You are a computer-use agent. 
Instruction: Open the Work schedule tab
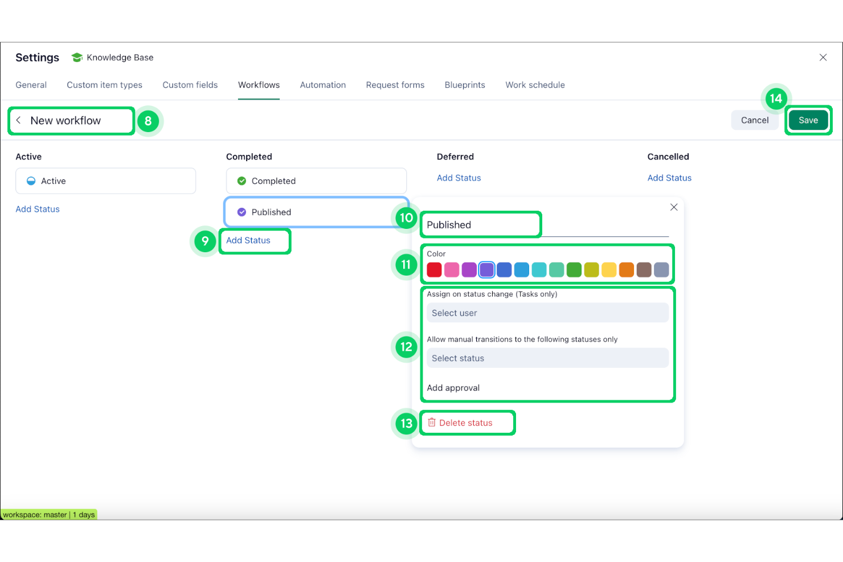(535, 85)
